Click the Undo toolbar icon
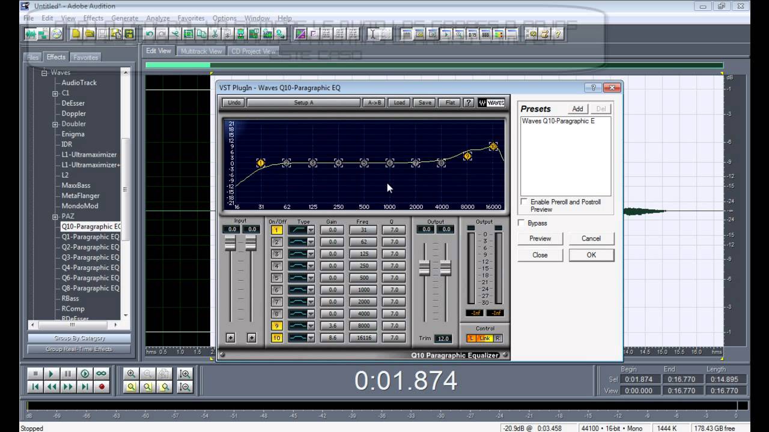The image size is (769, 432). pos(149,34)
